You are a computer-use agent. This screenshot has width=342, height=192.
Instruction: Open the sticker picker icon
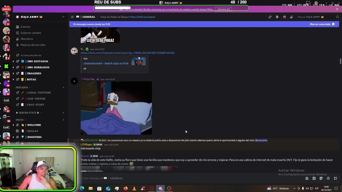coord(321,178)
